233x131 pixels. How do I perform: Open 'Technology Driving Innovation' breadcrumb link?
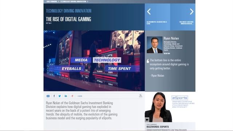tap(73, 1)
